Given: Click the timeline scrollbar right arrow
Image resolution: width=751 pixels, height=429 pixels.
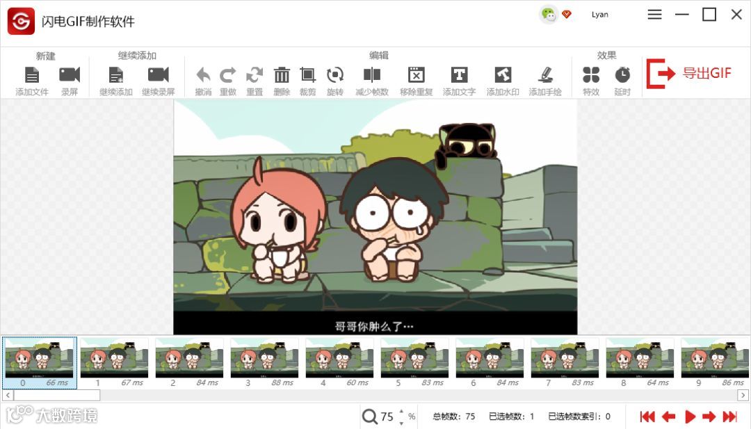Looking at the screenshot, I should point(743,395).
